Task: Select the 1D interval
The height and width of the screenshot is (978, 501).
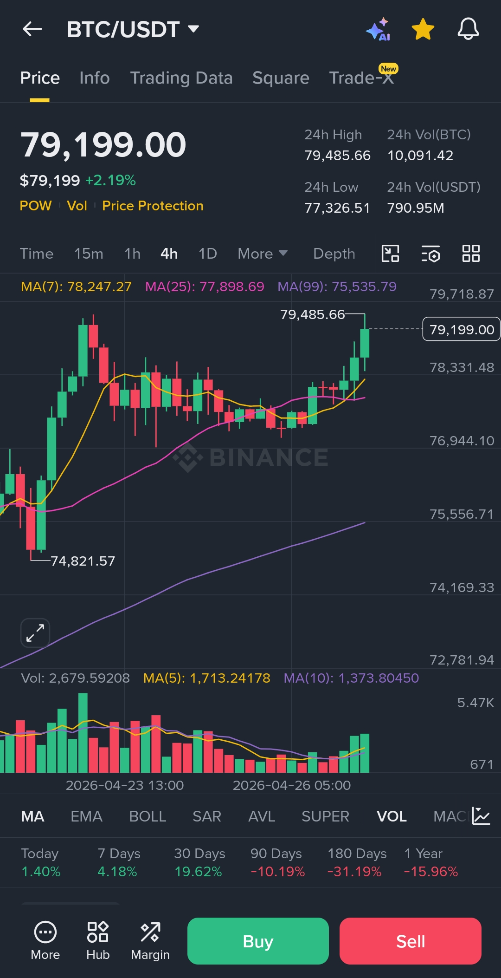Action: [x=208, y=254]
